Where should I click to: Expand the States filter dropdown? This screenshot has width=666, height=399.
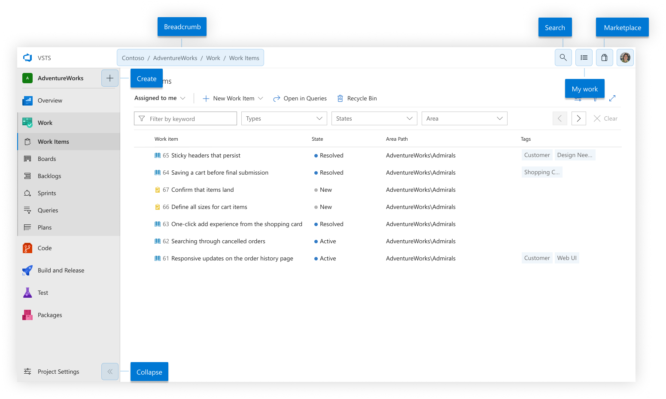coord(374,118)
